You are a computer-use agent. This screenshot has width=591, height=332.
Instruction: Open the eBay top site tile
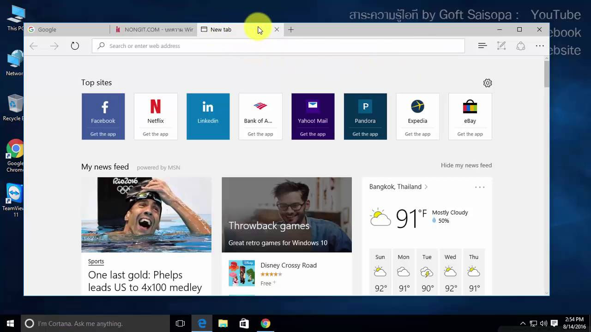(470, 117)
